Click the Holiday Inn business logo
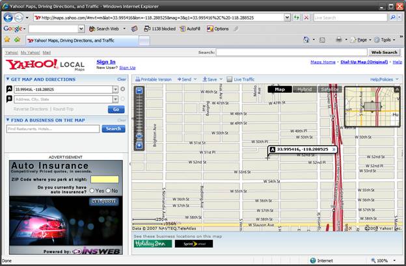 point(153,244)
